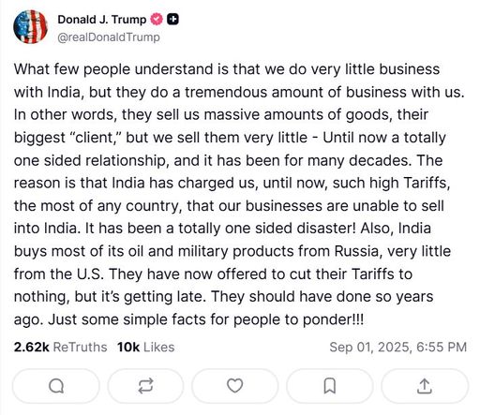Click the phrase 'totally one sided disaster!'

(x=267, y=229)
